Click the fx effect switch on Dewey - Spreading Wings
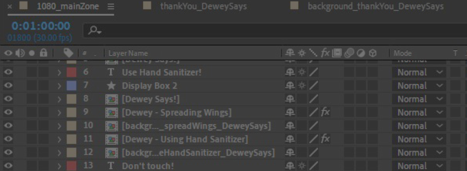This screenshot has height=171, width=467. tap(325, 112)
